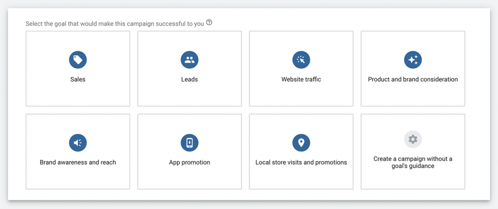Select the "App promotion" label
Viewport: 498px width, 209px height.
[190, 162]
